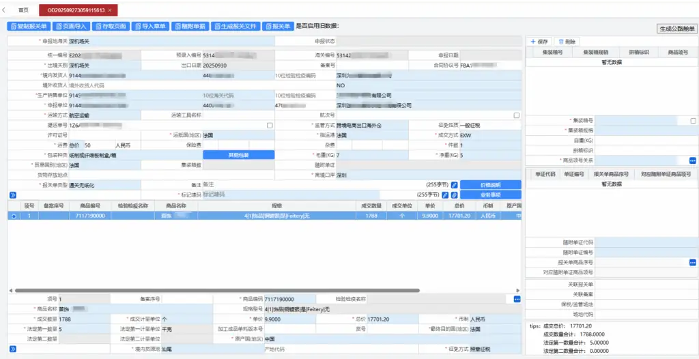Click the 件数 input field
The height and width of the screenshot is (359, 699).
click(490, 145)
